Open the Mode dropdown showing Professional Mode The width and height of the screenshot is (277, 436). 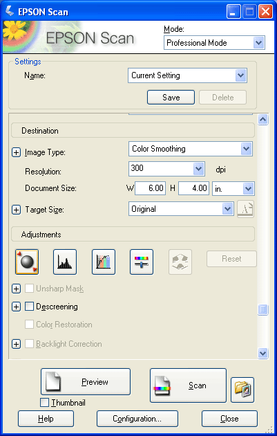point(214,42)
